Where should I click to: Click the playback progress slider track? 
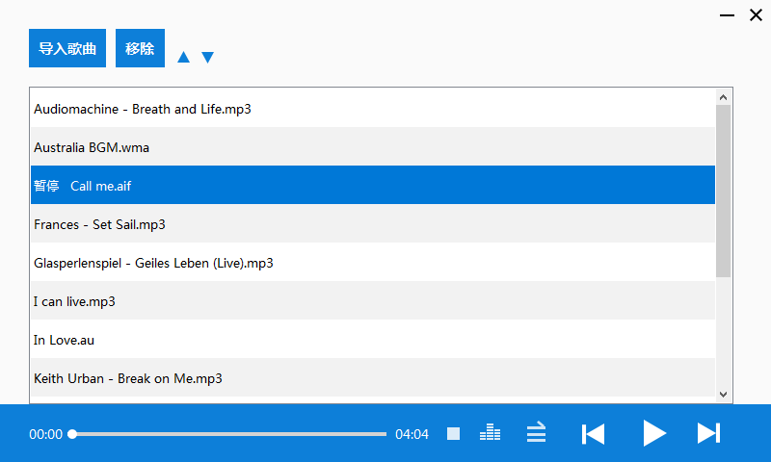pos(229,434)
